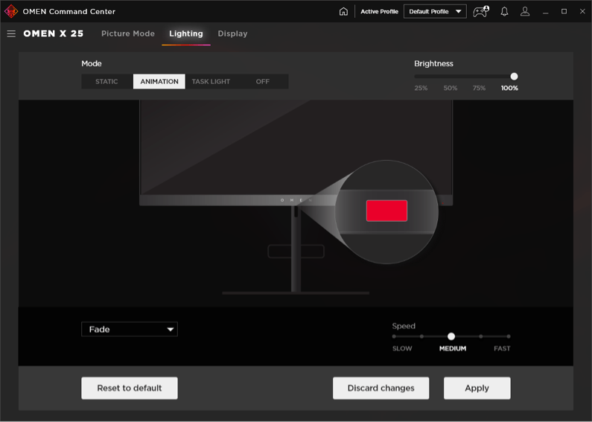Click the red light color swatch

pos(386,211)
